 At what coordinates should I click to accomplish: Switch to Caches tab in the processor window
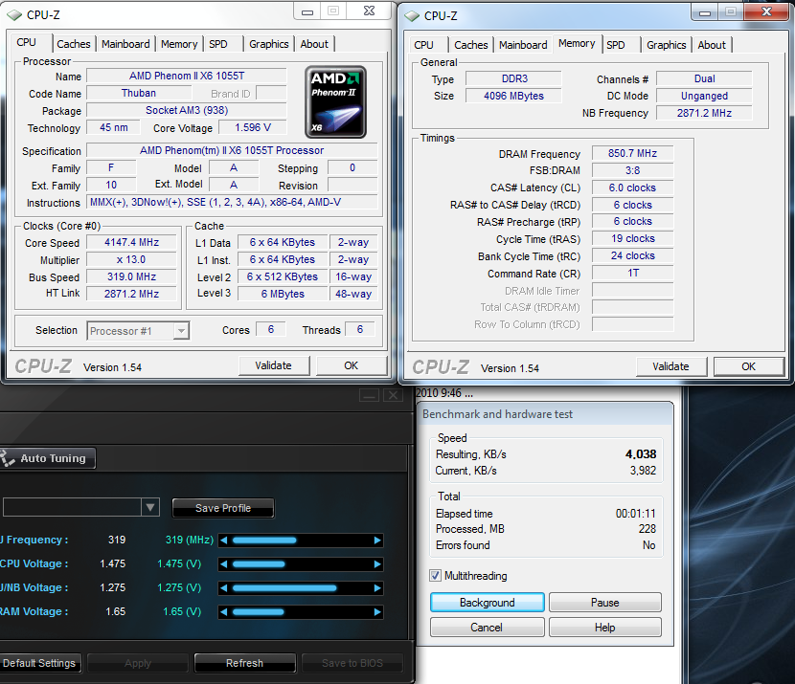pyautogui.click(x=74, y=44)
